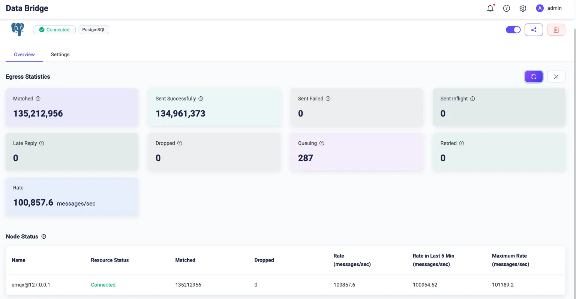Viewport: 576px width, 299px height.
Task: Show help info for Matched metric
Action: click(38, 99)
